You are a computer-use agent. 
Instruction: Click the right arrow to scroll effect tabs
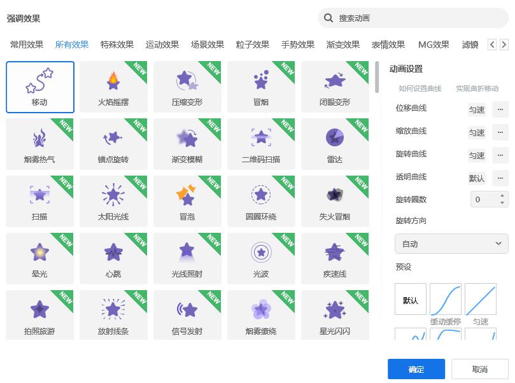pos(504,44)
